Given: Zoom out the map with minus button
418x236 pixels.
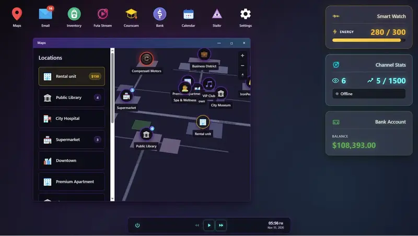Looking at the screenshot, I should point(242,65).
